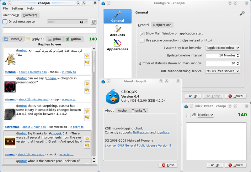Star mhymn's pronunciation reply
Viewport: 251px width, 172px height.
click(x=87, y=83)
